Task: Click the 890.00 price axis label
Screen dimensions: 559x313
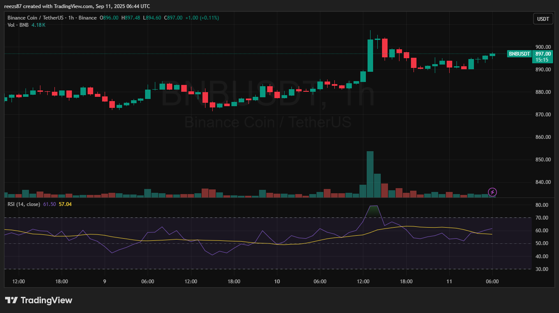Action: coord(543,70)
